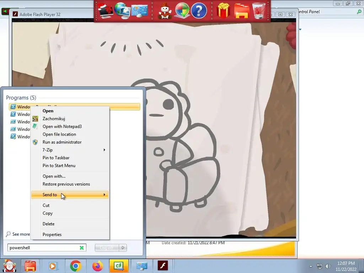This screenshot has width=364, height=273.
Task: Open the Control Panel icon in top dock
Action: 139,11
